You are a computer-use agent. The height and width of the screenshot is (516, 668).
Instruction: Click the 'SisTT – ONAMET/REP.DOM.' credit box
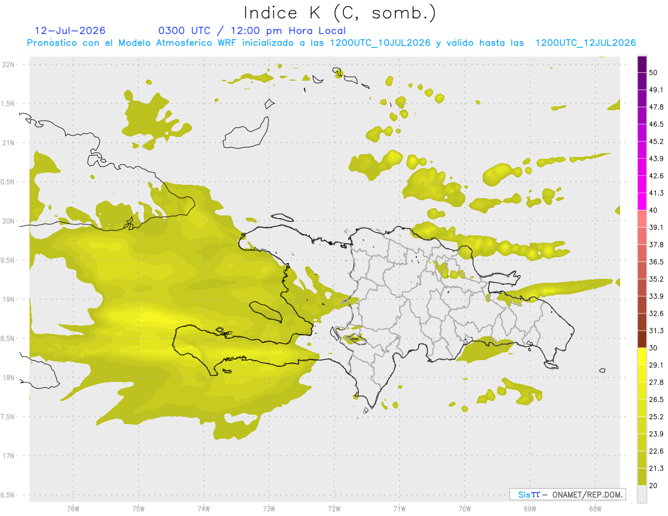click(x=567, y=494)
